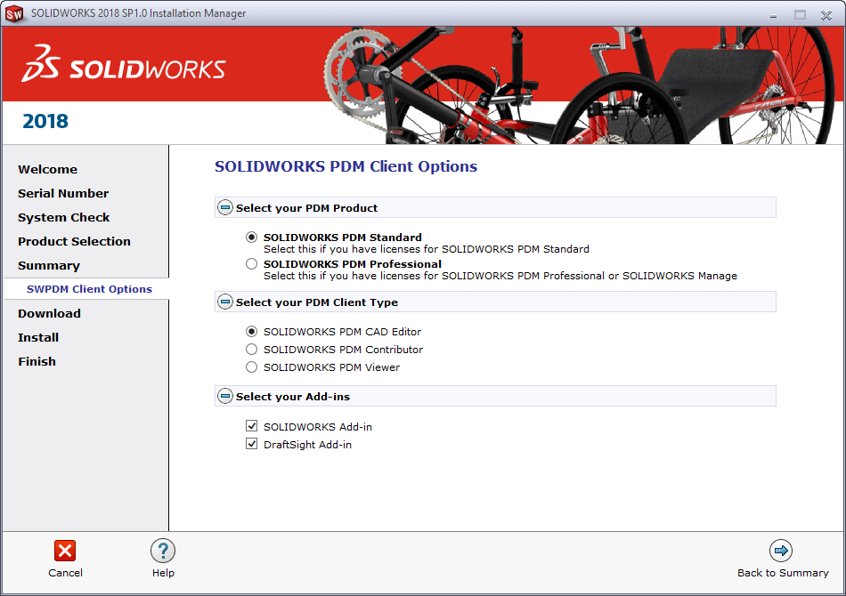846x596 pixels.
Task: Maximize the Installation Manager window
Action: coord(801,15)
